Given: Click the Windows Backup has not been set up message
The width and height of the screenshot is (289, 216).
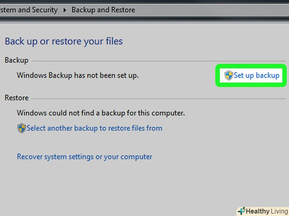Looking at the screenshot, I should [x=78, y=75].
